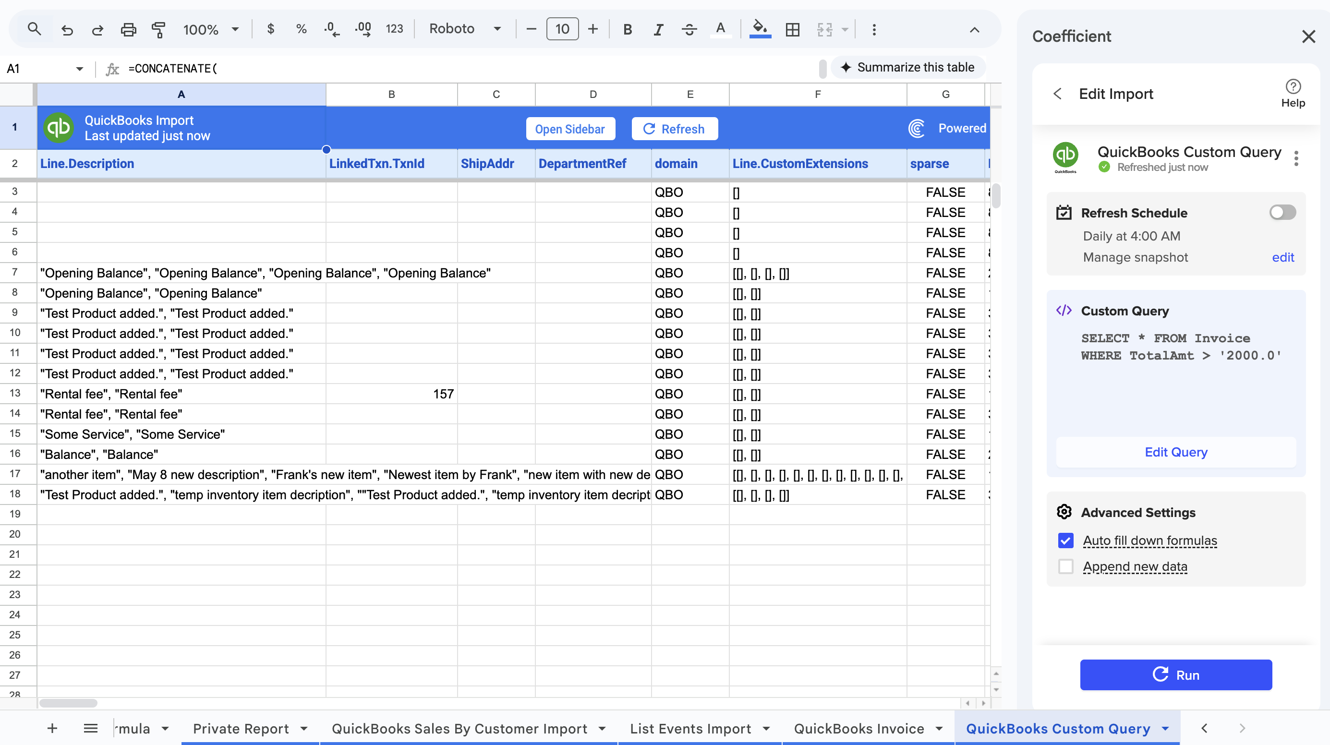Open the borders menu
Image resolution: width=1330 pixels, height=745 pixels.
click(x=793, y=29)
